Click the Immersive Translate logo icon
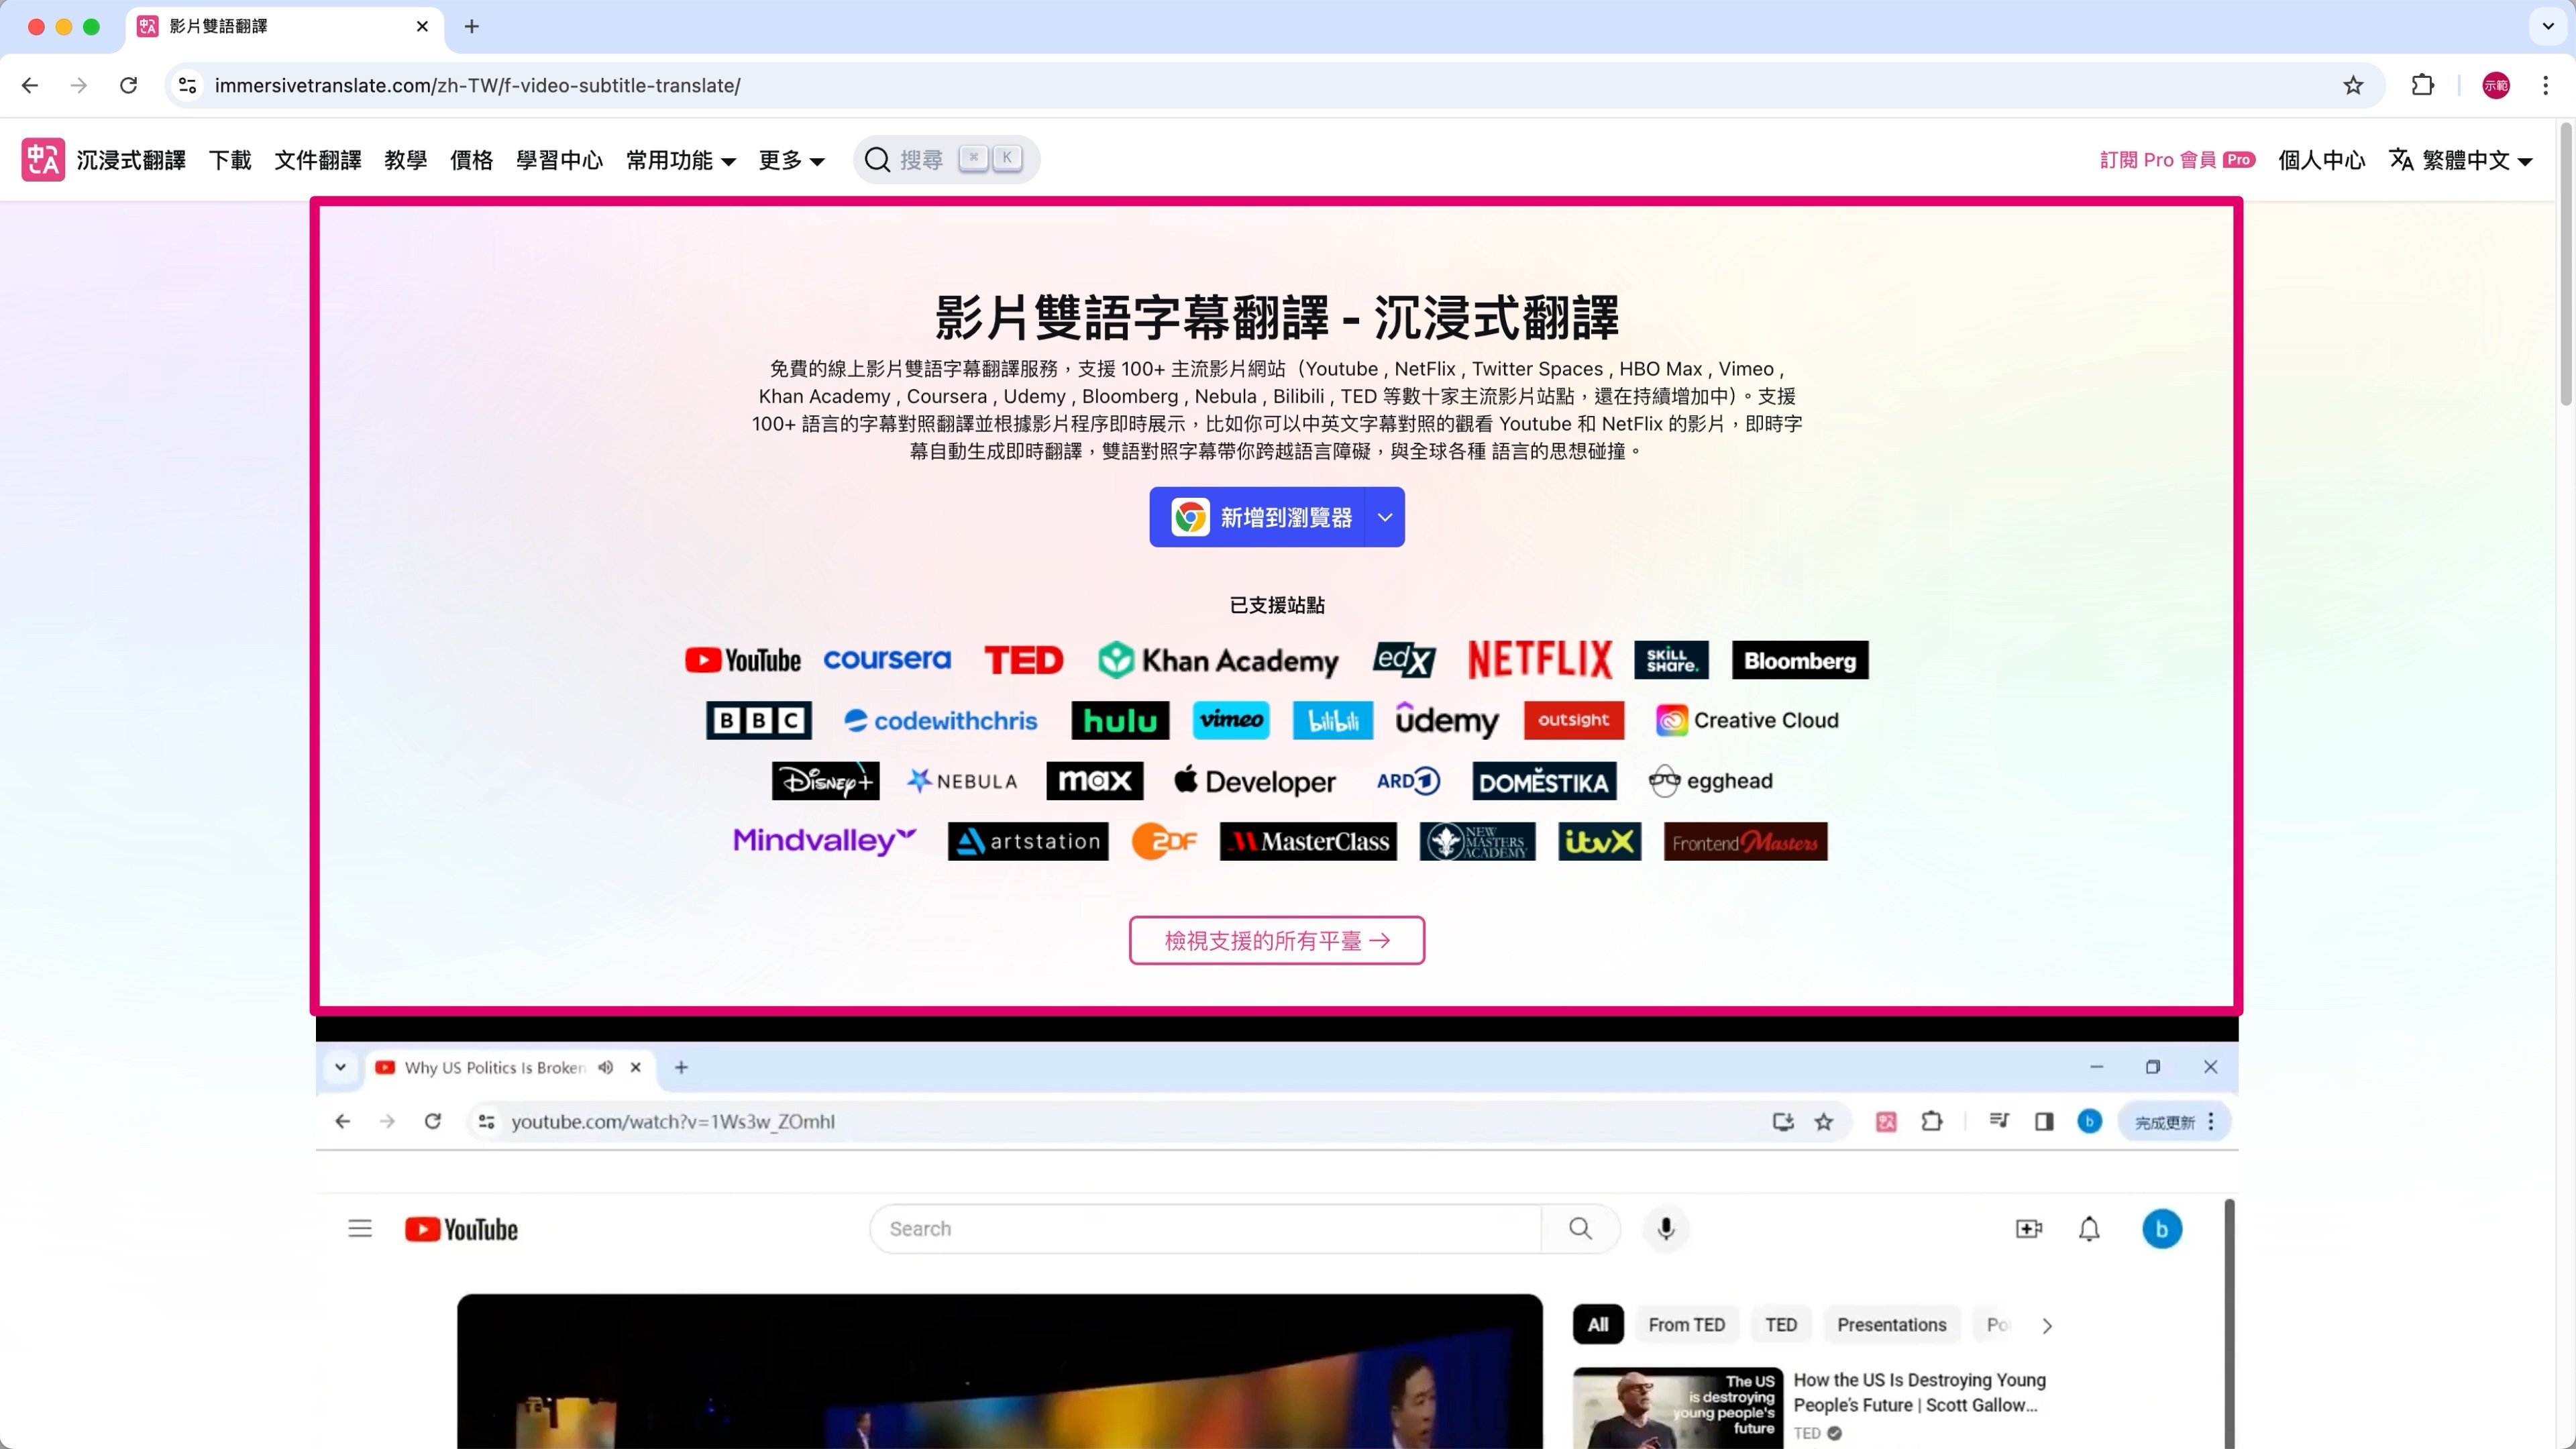This screenshot has height=1449, width=2576. point(43,160)
